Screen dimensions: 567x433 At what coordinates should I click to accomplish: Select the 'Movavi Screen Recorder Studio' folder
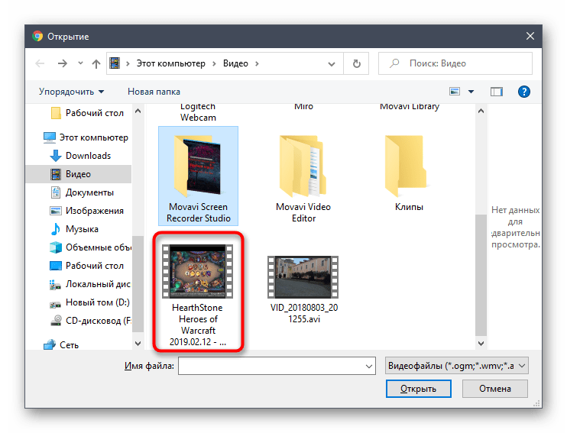click(x=198, y=176)
